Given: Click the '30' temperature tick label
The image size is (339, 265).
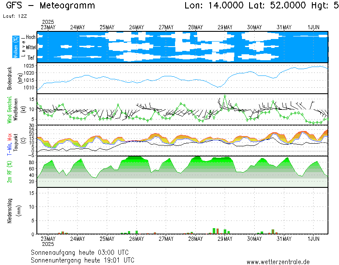Looking at the screenshot, I should tap(32, 126).
